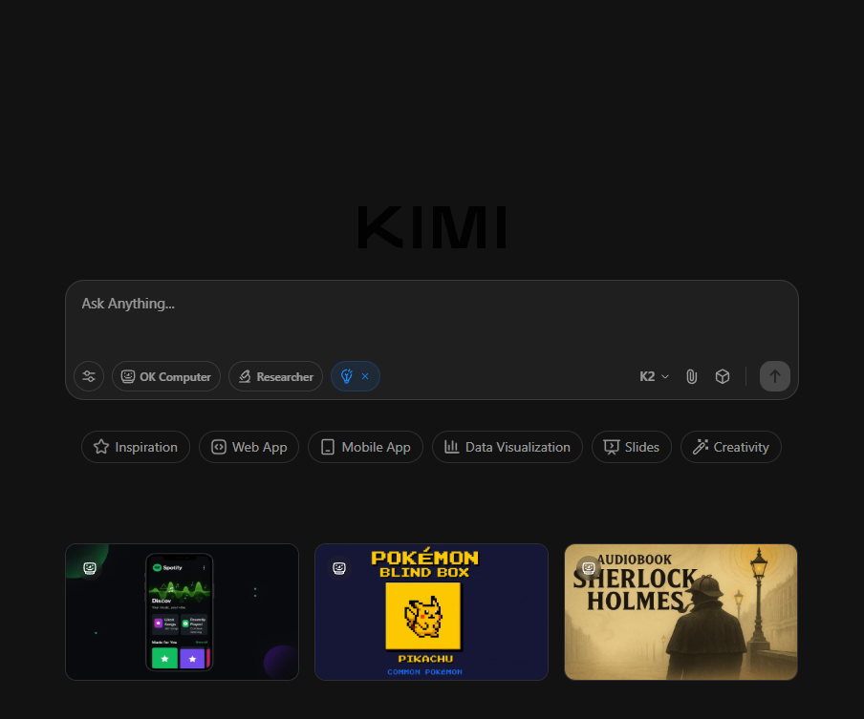This screenshot has width=864, height=719.
Task: Open the Pokémon Blind Box example card
Action: coord(431,612)
